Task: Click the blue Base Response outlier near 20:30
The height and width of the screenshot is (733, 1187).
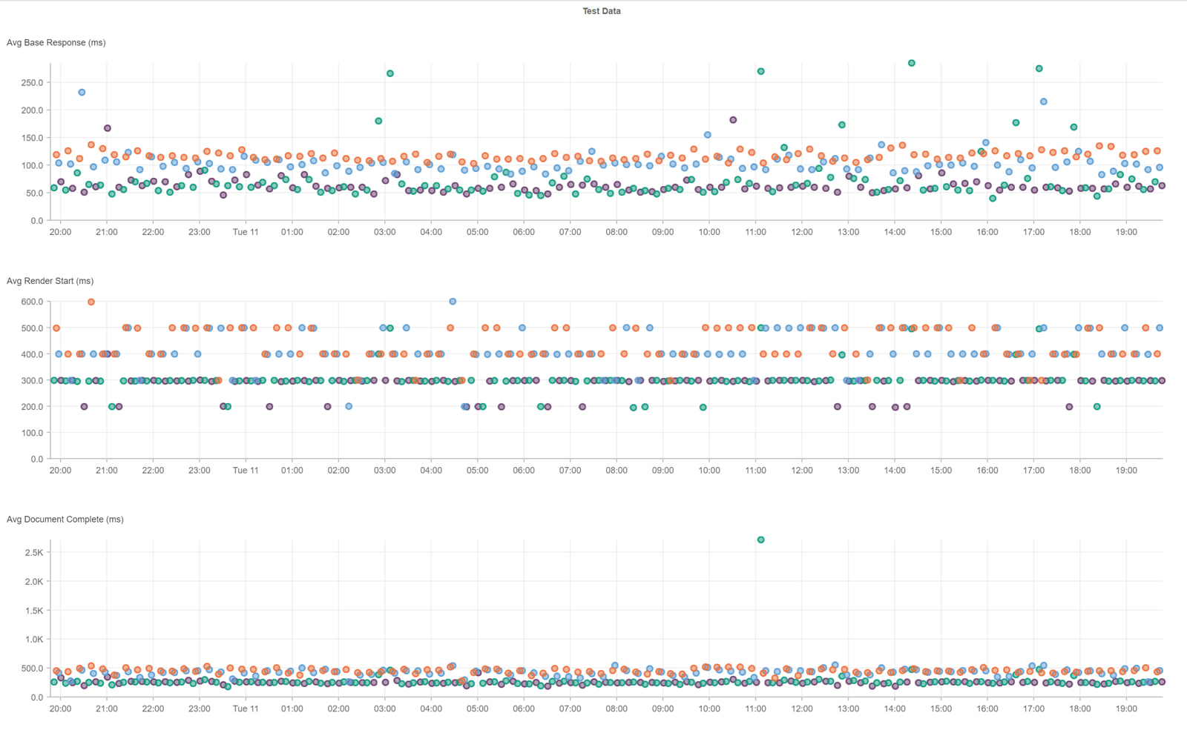Action: click(82, 93)
